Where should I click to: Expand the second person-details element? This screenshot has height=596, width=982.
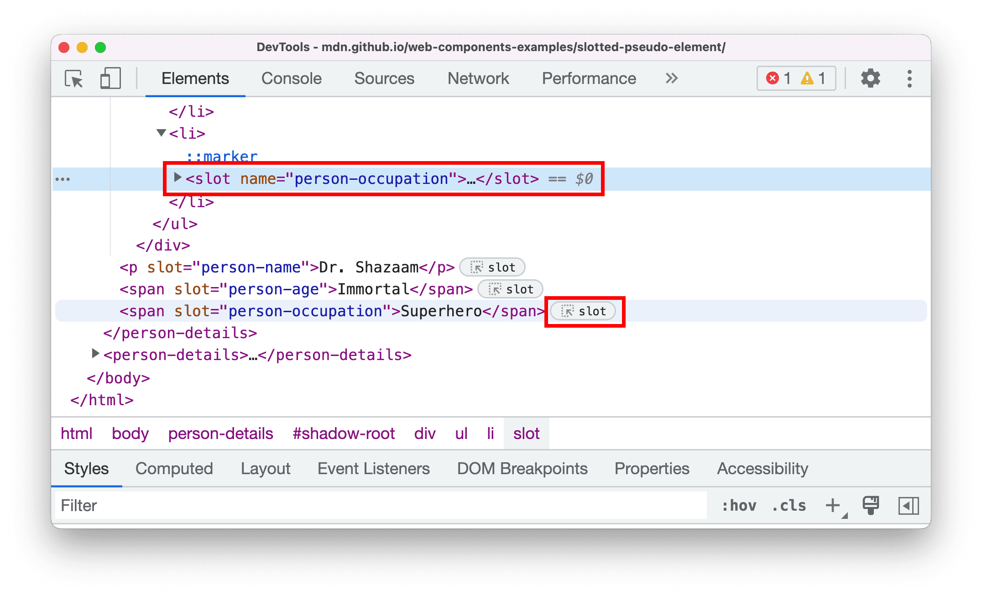[99, 356]
